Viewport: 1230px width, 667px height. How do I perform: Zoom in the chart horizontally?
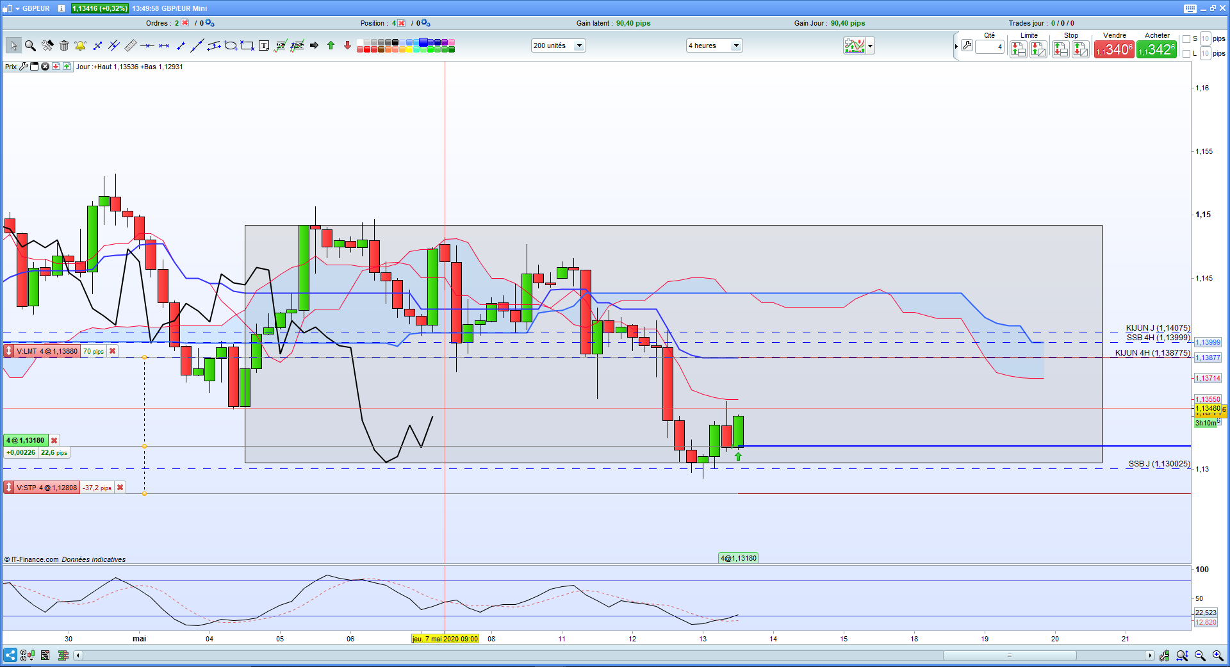coord(1218,655)
